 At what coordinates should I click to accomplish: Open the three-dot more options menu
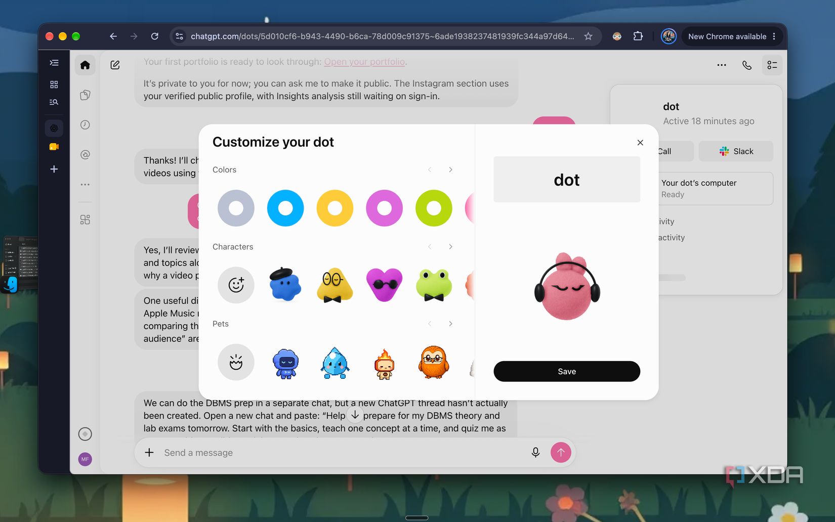(x=722, y=65)
